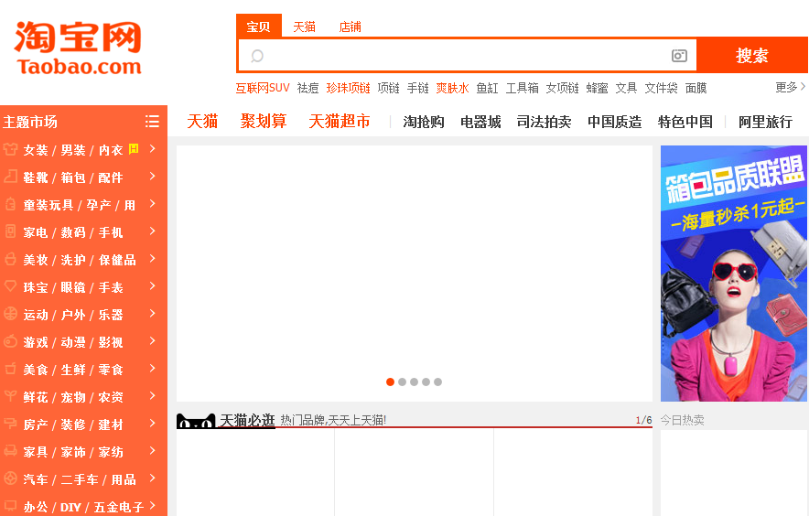Open 电器城 navigation item
The height and width of the screenshot is (516, 809).
480,122
